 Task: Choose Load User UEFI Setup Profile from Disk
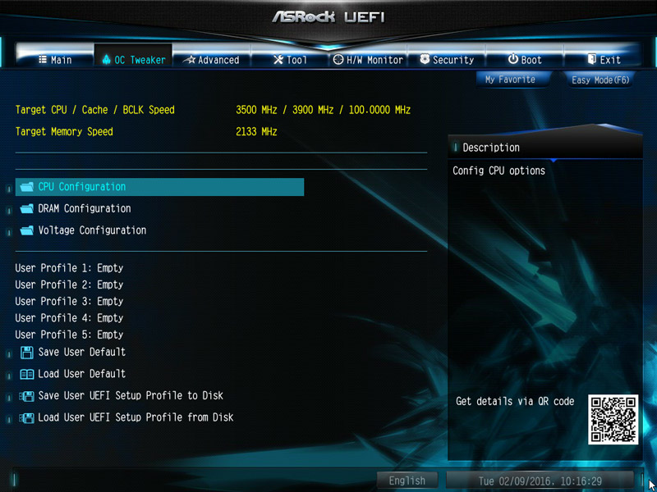(x=136, y=417)
